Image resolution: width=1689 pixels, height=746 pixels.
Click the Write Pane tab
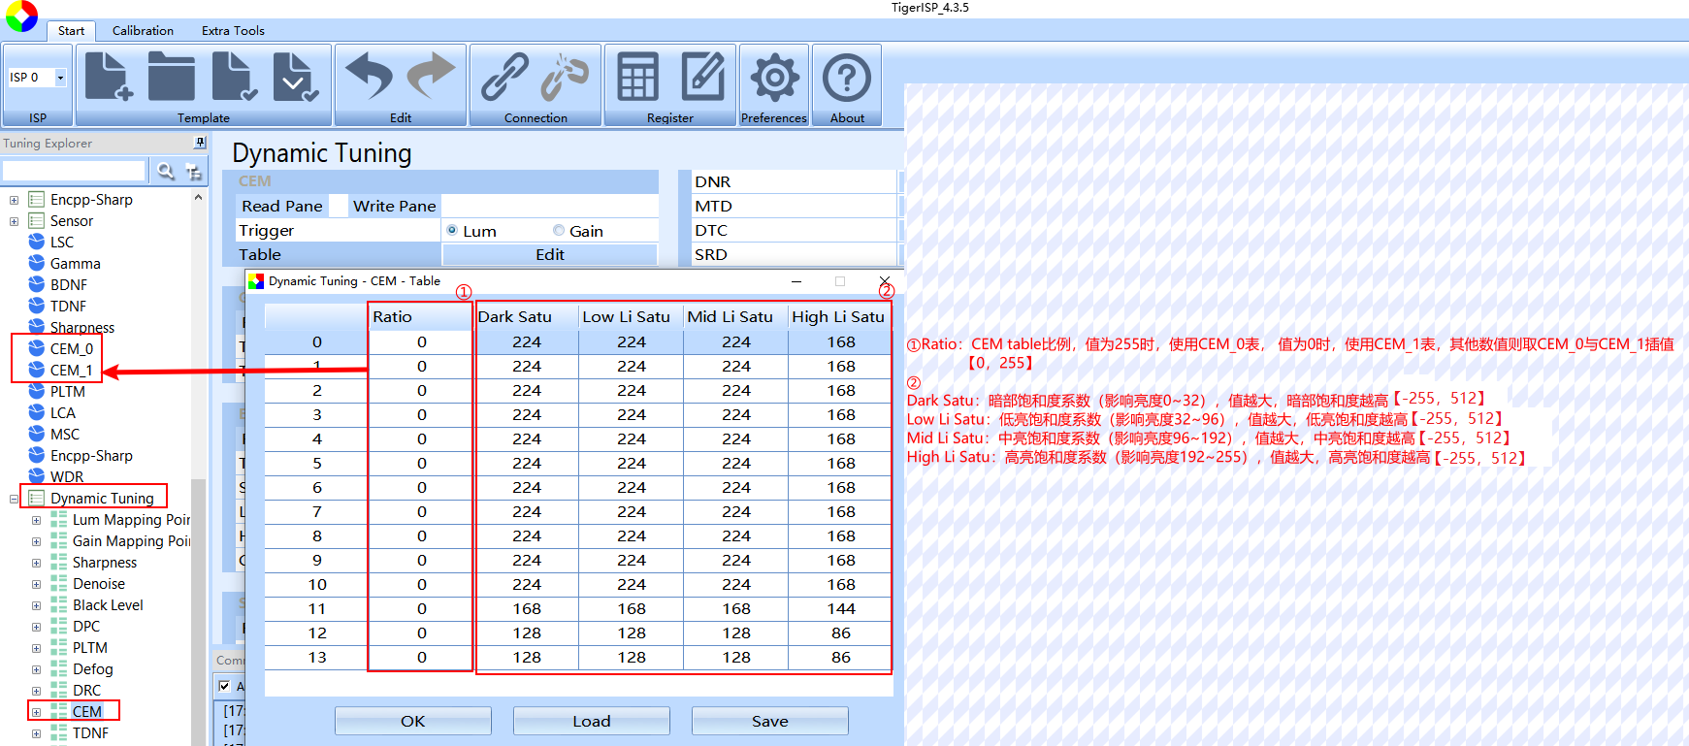pos(394,206)
